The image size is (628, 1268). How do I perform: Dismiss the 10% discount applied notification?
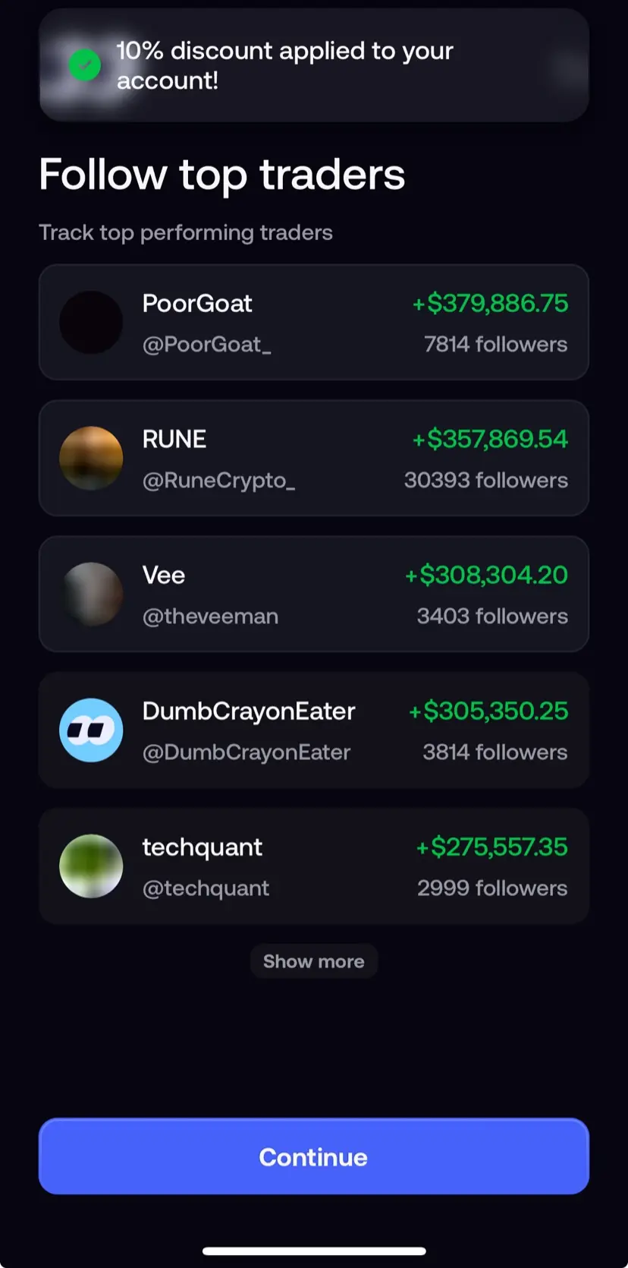pos(314,65)
